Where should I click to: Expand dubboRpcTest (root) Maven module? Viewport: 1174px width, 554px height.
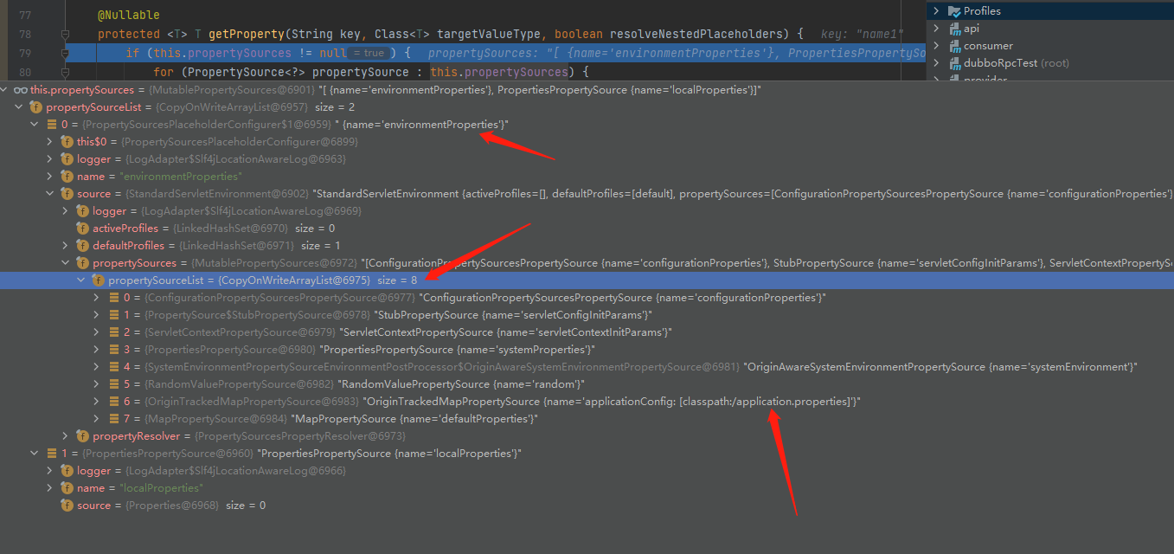click(x=936, y=63)
